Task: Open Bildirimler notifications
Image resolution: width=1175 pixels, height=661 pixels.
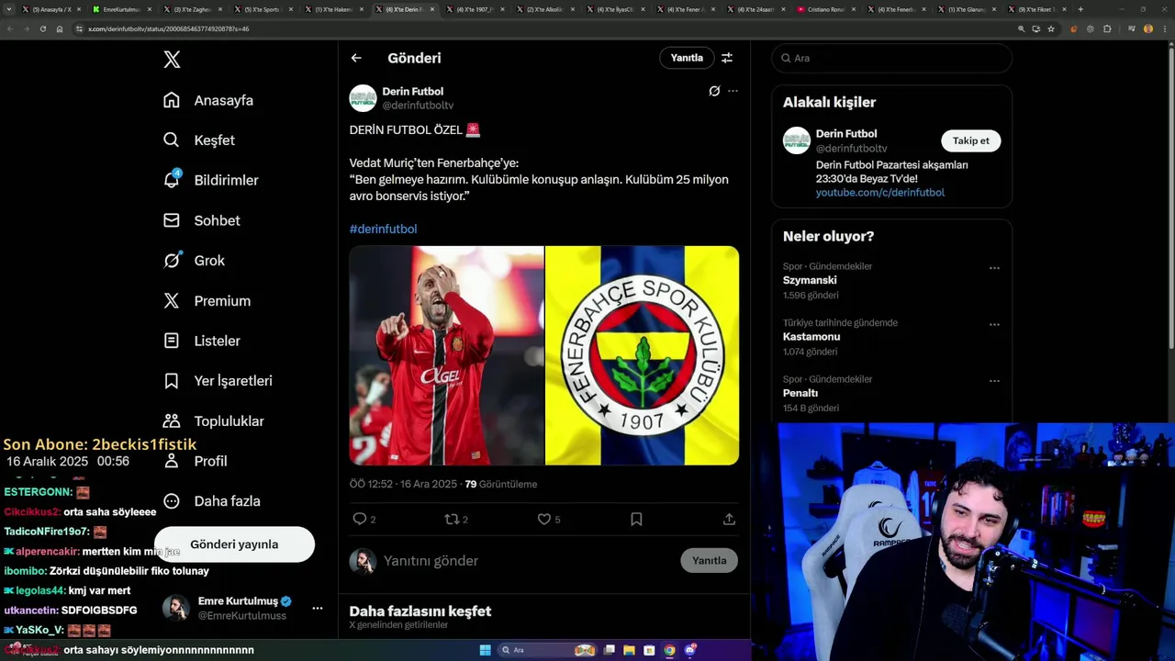Action: coord(209,180)
